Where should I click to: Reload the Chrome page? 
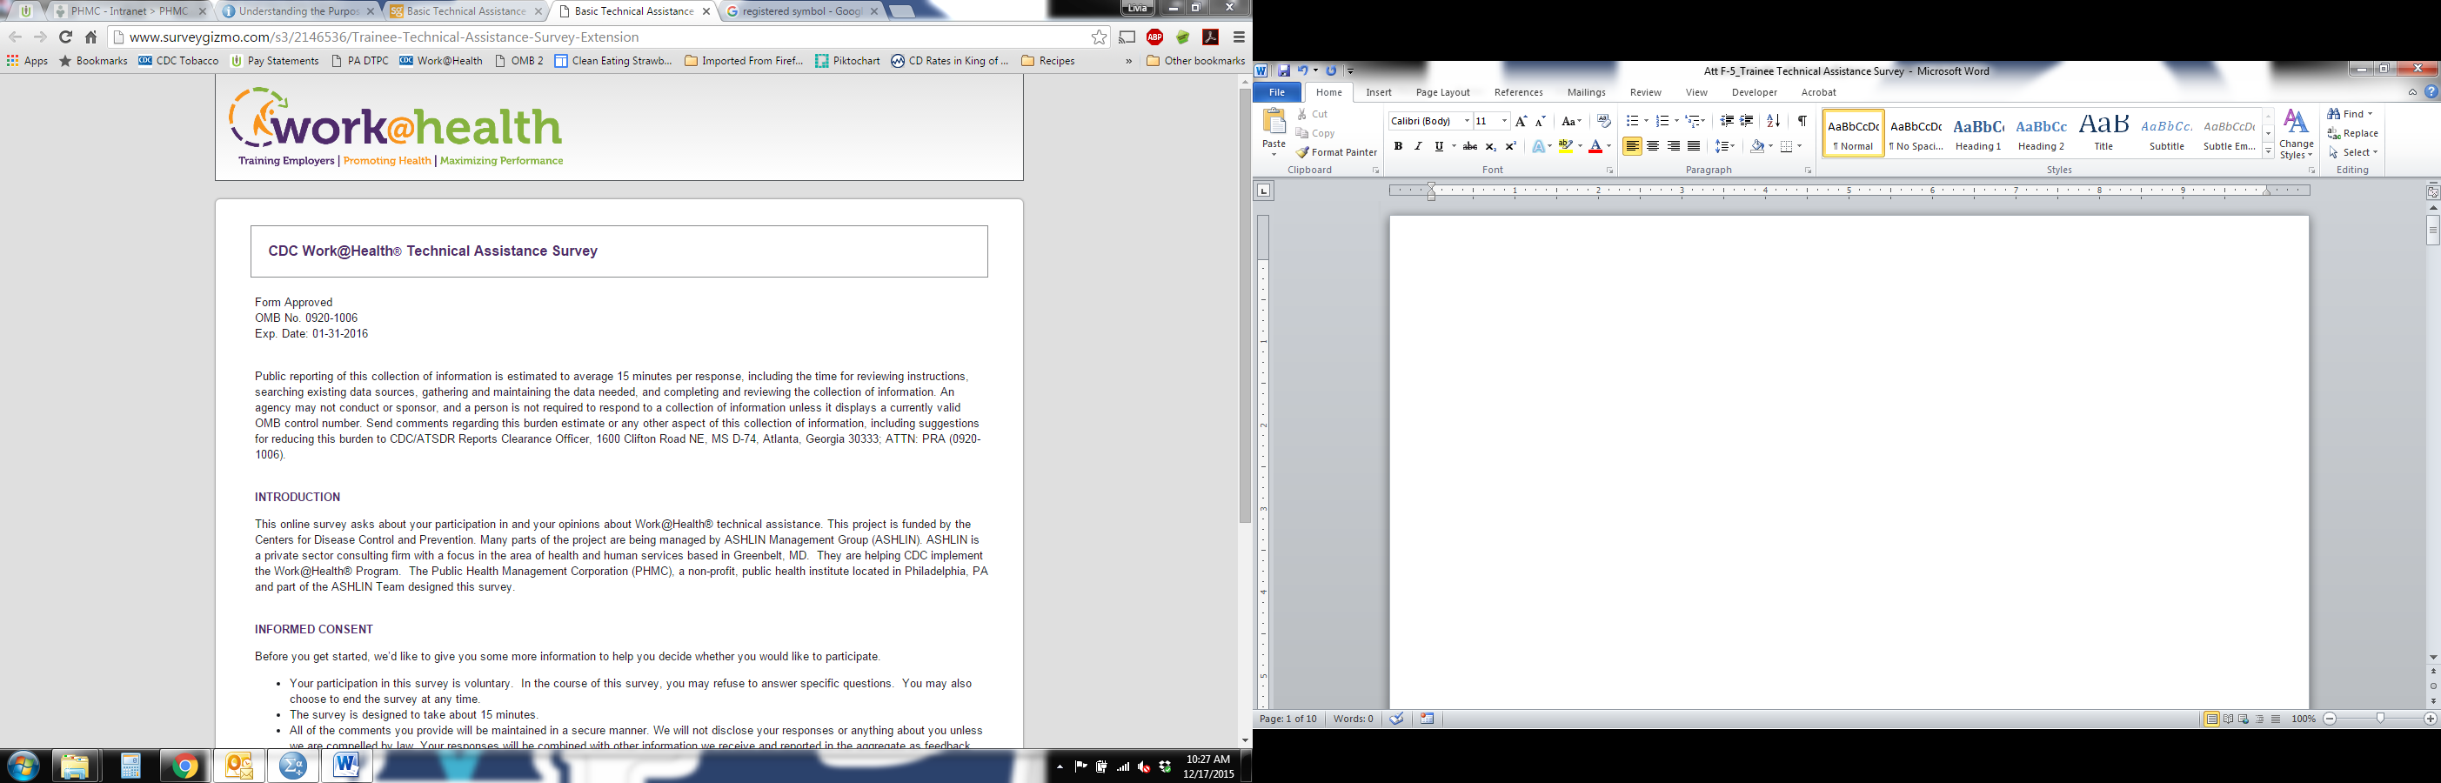(x=65, y=37)
